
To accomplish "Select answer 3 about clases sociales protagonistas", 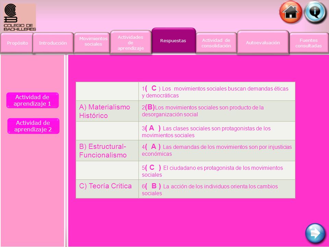I will [217, 131].
